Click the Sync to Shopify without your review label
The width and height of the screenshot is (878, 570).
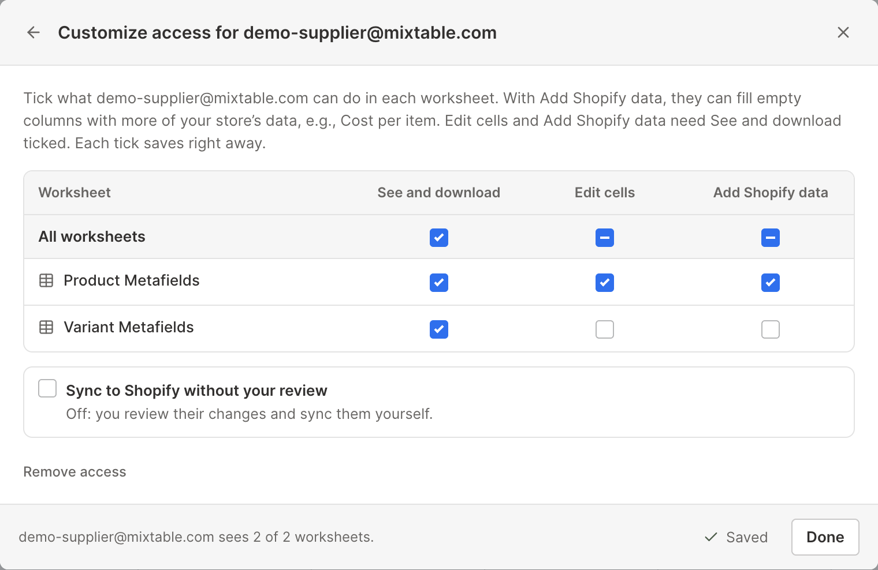[x=196, y=391]
